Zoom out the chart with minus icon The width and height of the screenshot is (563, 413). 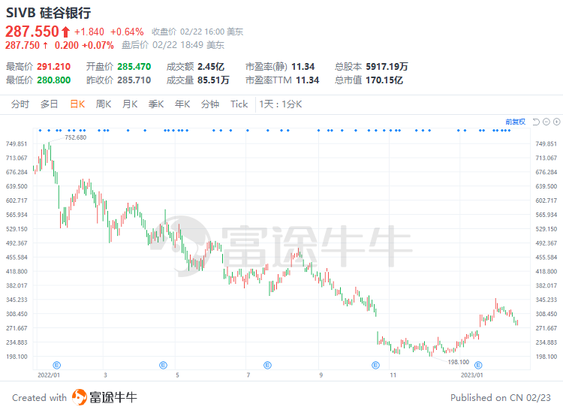(x=546, y=122)
